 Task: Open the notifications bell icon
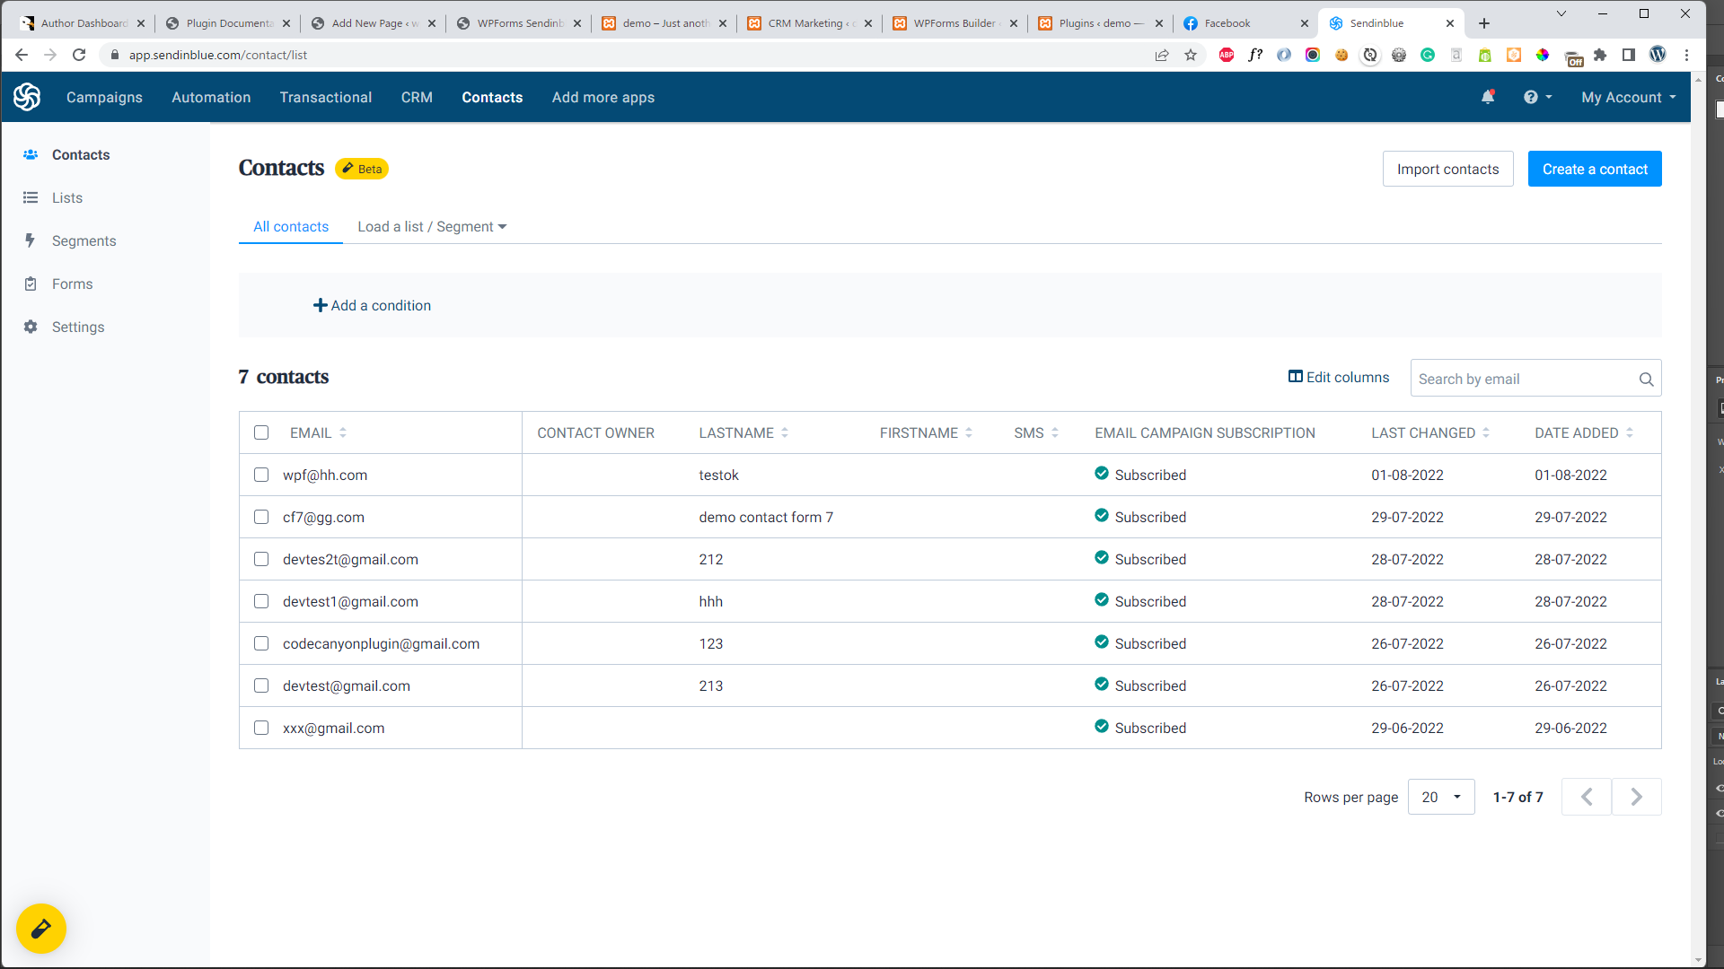pos(1488,97)
